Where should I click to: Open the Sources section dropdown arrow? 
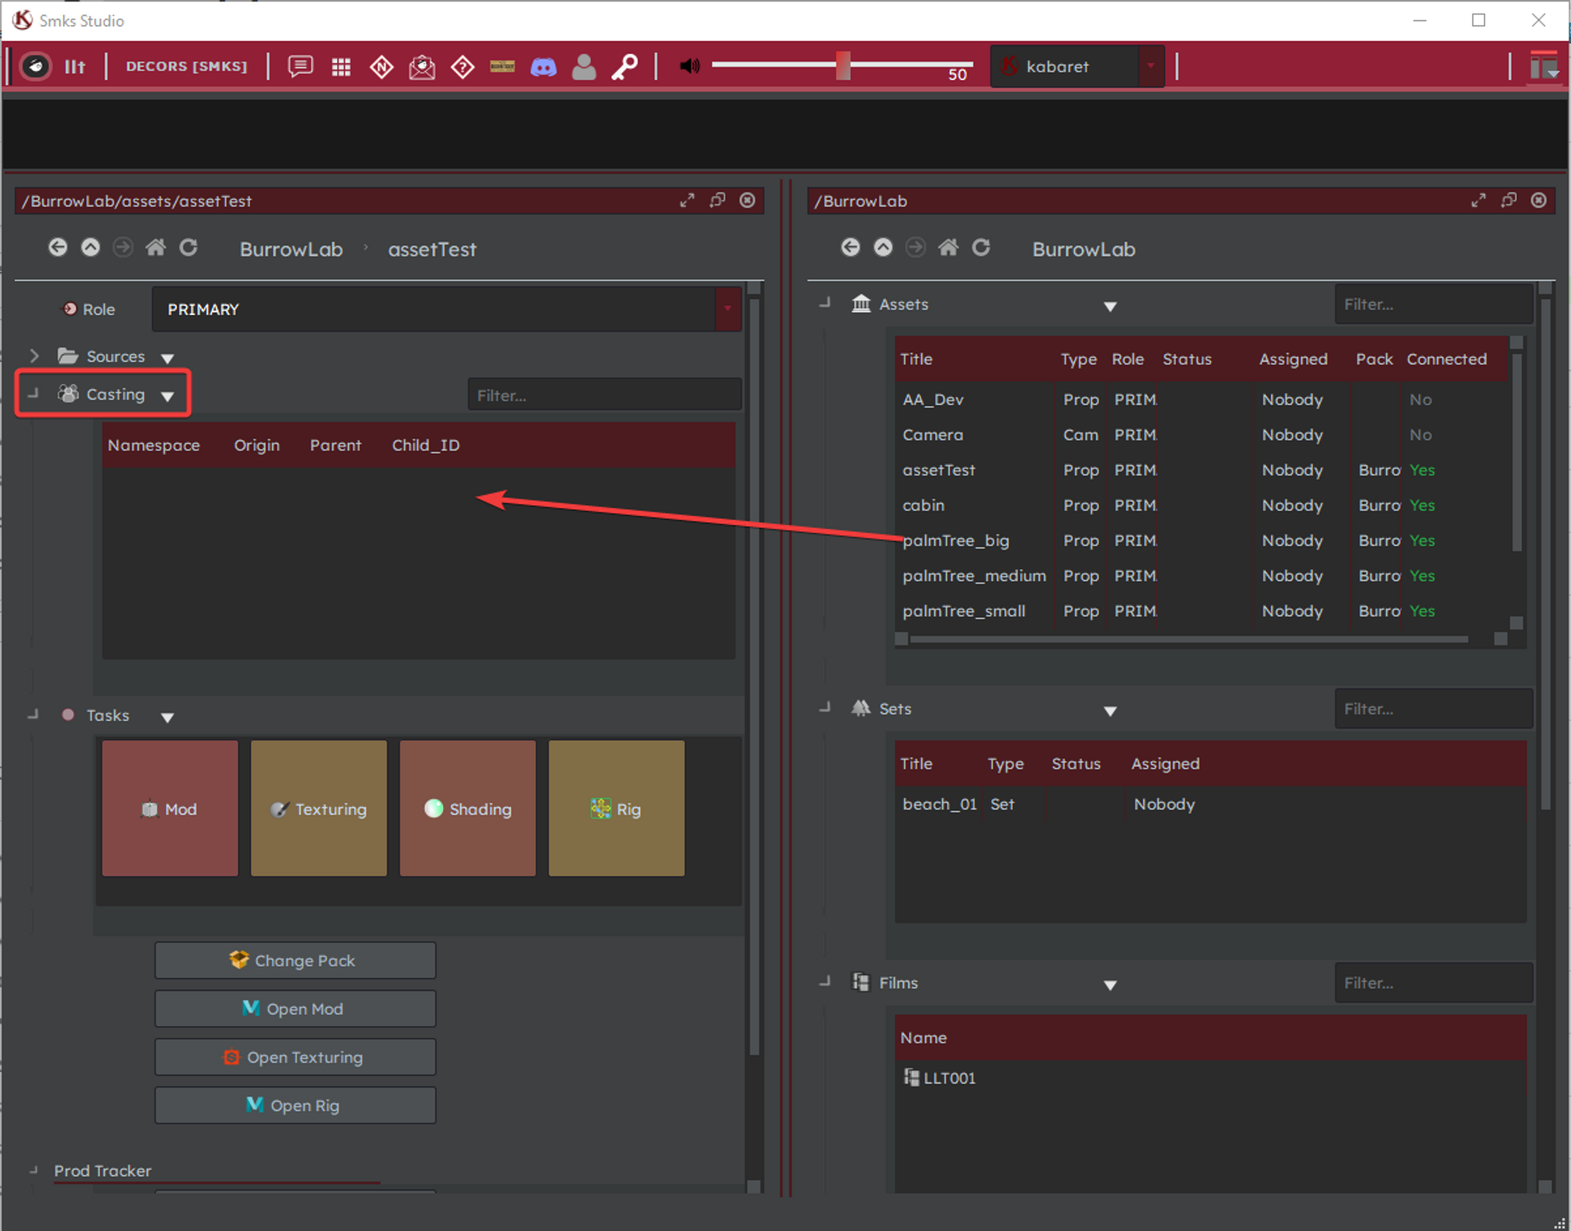click(167, 359)
